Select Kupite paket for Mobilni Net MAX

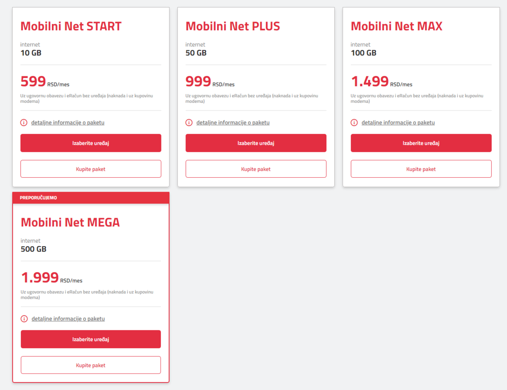[421, 169]
